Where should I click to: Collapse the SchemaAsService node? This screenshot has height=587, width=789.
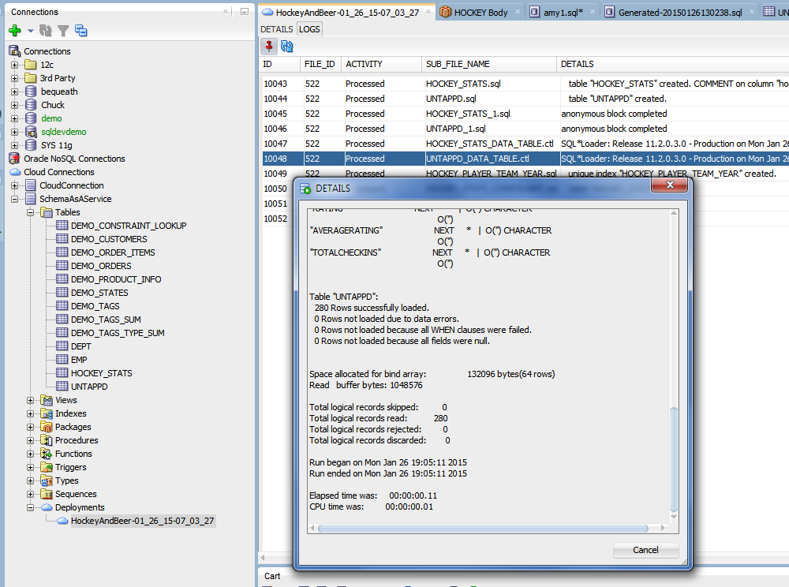tap(14, 199)
